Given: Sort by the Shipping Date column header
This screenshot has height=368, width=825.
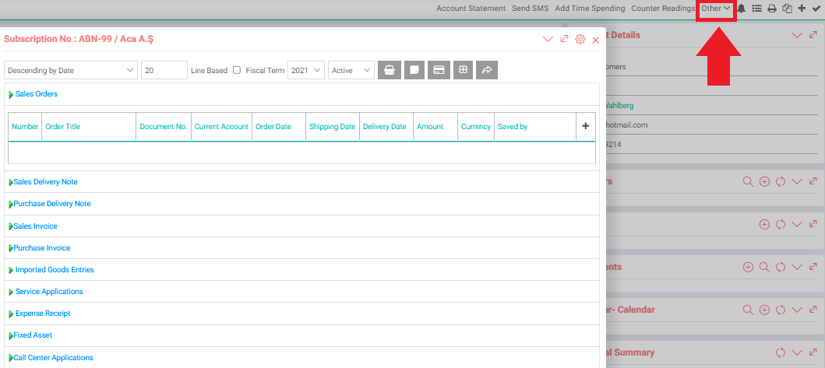Looking at the screenshot, I should pyautogui.click(x=333, y=127).
